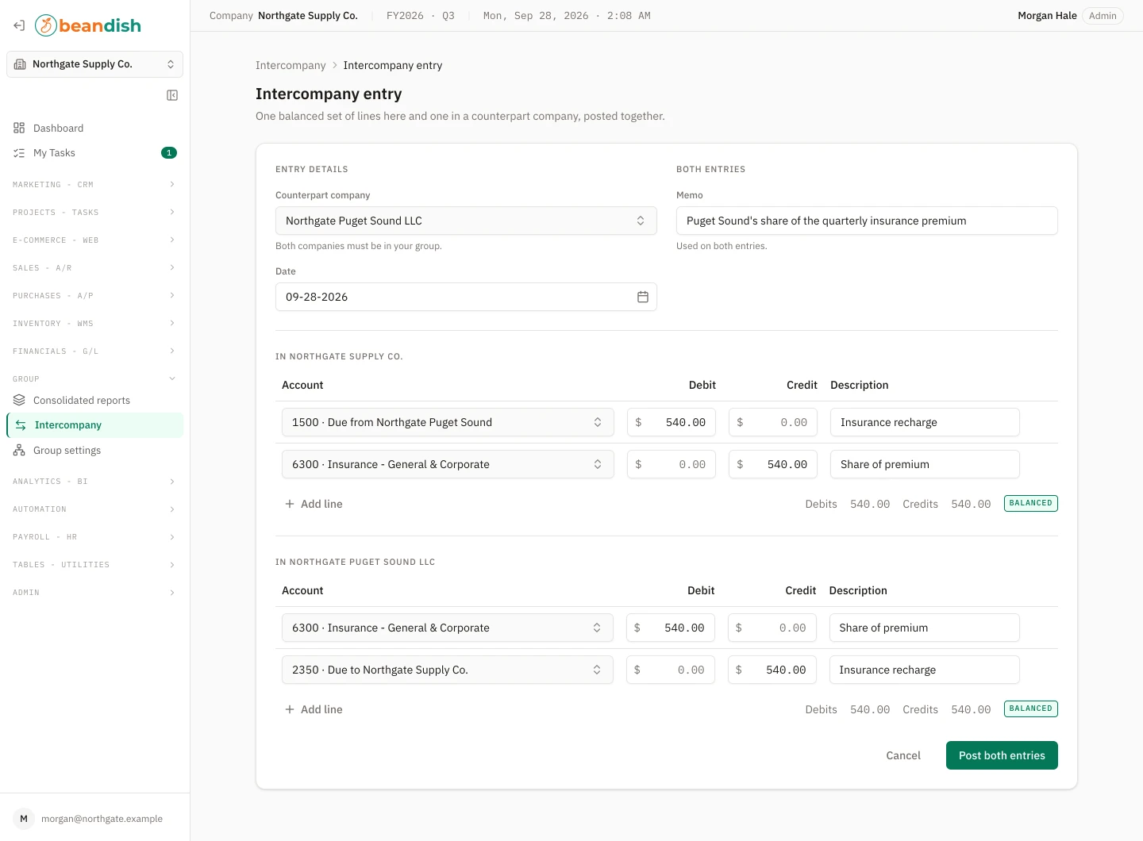Collapse the Group section
Viewport: 1143px width, 841px height.
coord(94,378)
